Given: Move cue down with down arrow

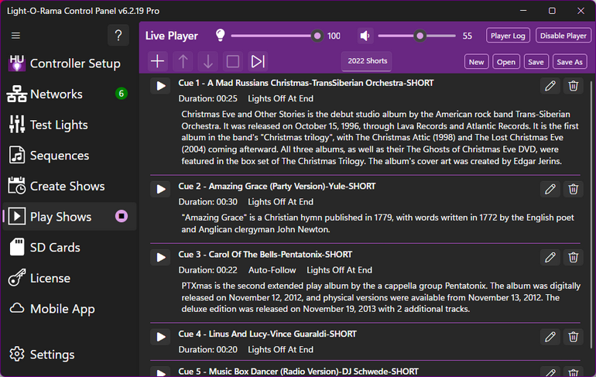Looking at the screenshot, I should 208,61.
